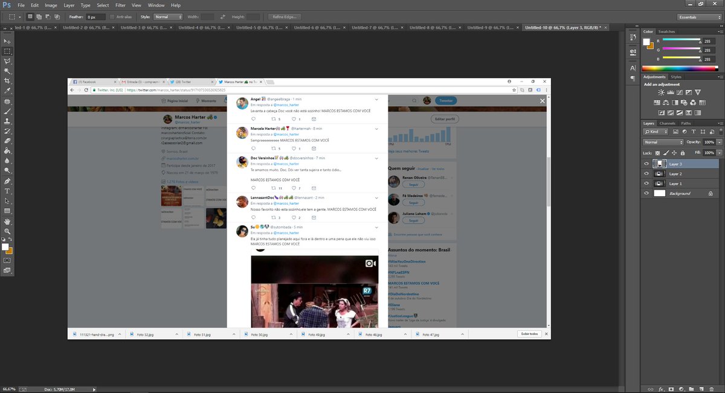This screenshot has height=393, width=725.
Task: Open the Style dropdown in the options bar
Action: point(167,17)
